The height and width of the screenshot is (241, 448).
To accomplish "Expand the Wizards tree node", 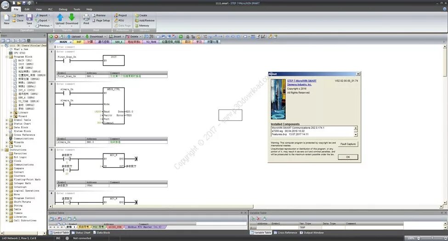I will [x=6, y=142].
